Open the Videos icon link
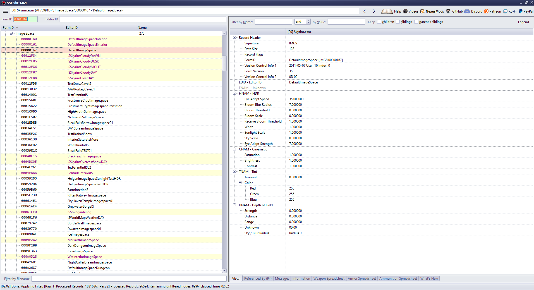The image size is (534, 290). coord(405,11)
